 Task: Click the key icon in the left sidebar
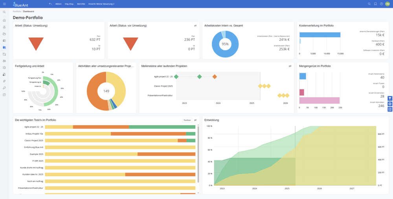click(4, 88)
